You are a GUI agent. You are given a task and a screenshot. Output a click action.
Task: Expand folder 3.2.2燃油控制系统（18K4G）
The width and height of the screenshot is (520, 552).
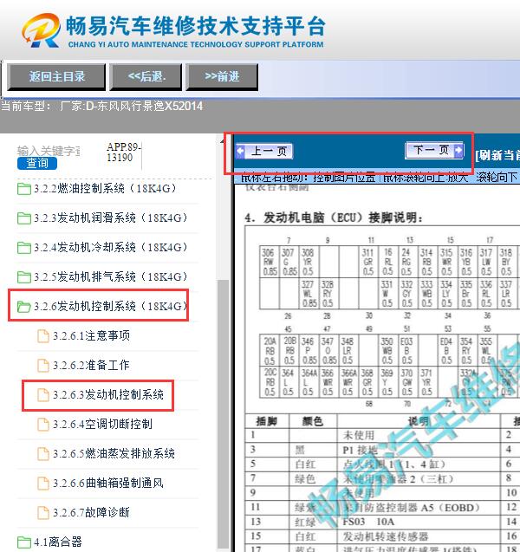coord(105,189)
